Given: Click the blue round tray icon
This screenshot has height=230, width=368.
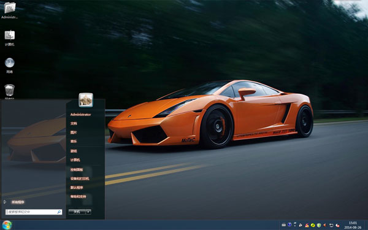Looking at the screenshot, I should click(x=289, y=224).
